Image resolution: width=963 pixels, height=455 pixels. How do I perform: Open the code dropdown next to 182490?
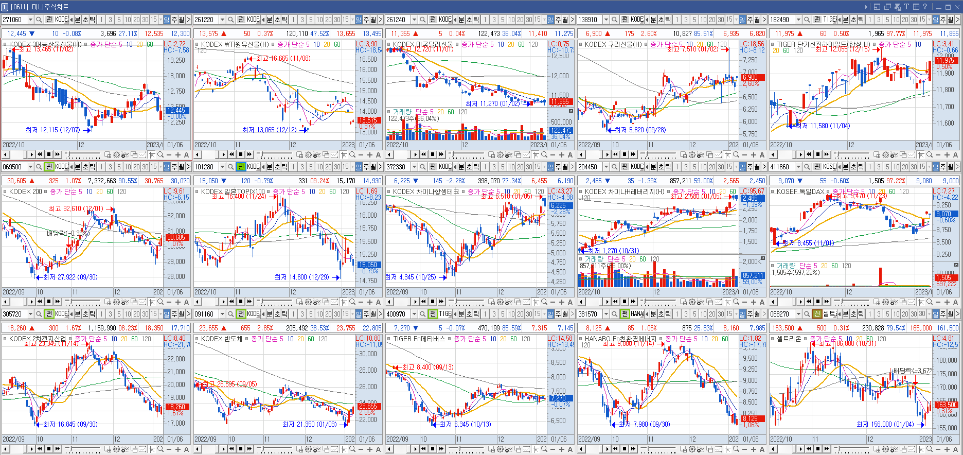(798, 20)
